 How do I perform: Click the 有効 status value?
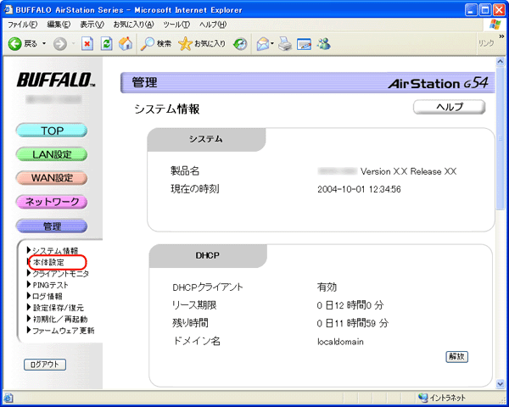pyautogui.click(x=327, y=287)
